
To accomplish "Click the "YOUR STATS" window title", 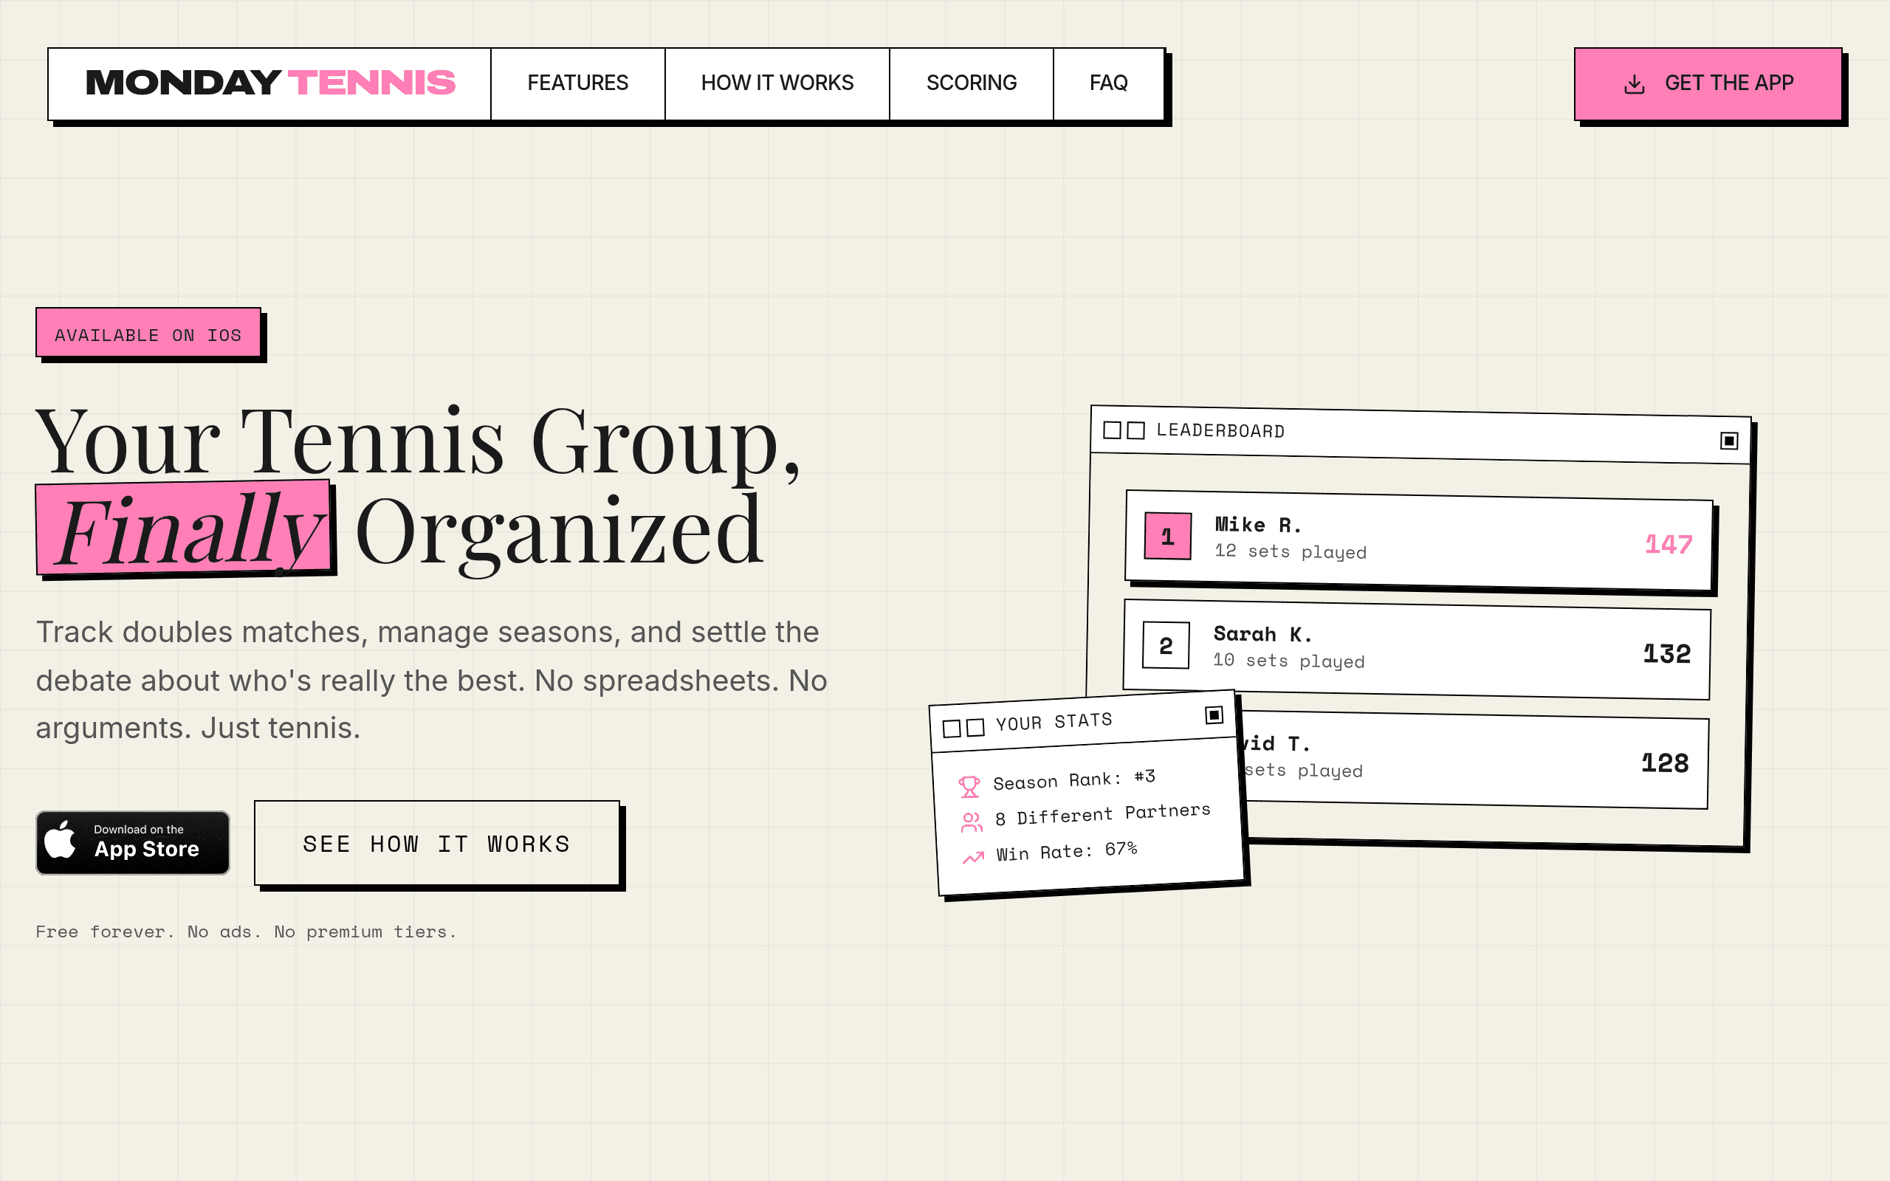I will tap(1054, 722).
